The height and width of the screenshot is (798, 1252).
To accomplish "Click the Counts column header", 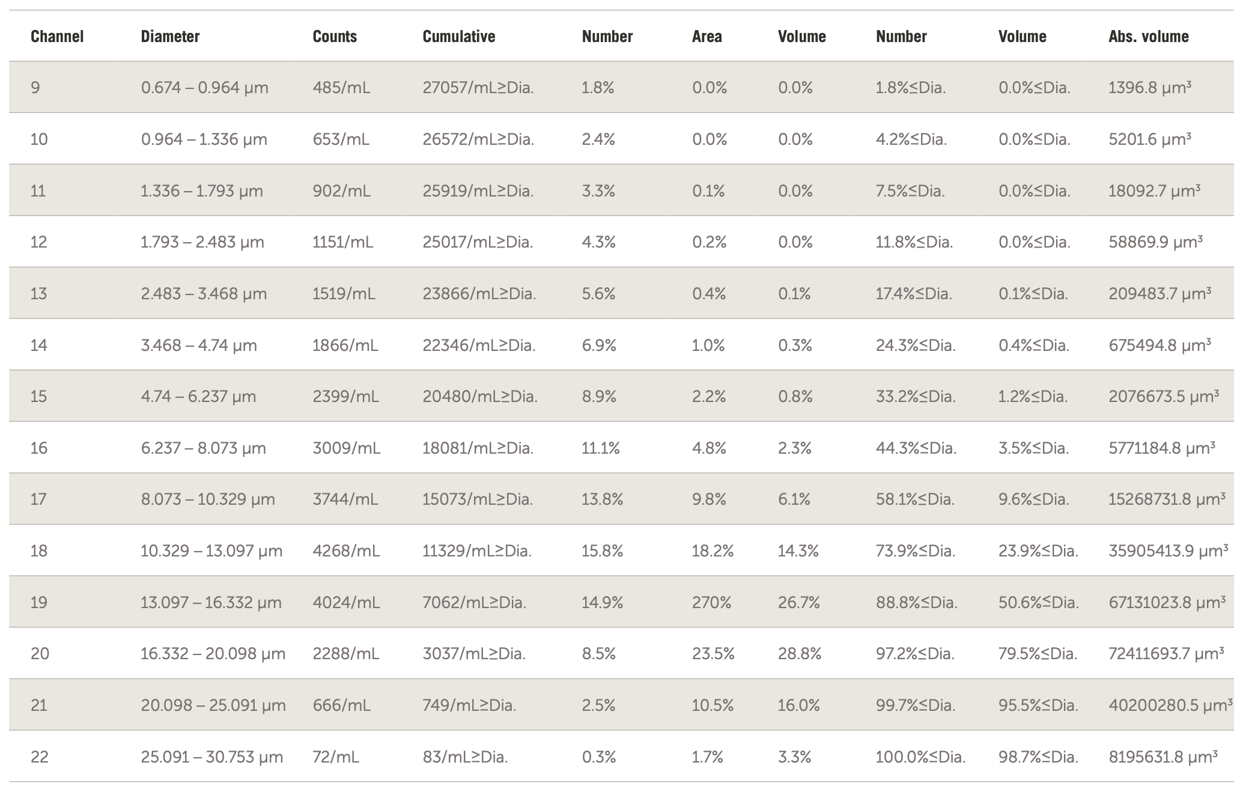I will pyautogui.click(x=335, y=37).
